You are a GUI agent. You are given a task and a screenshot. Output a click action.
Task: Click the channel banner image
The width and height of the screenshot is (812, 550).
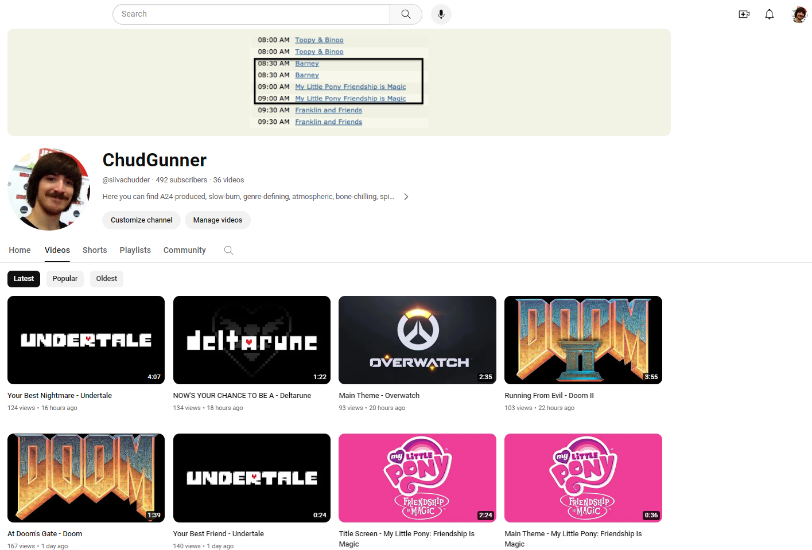click(x=339, y=83)
